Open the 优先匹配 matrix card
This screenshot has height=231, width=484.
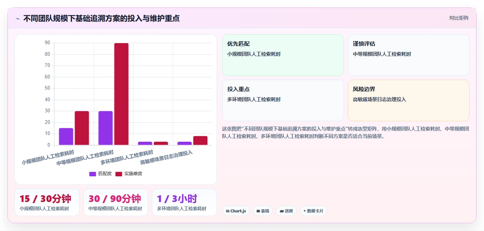(283, 55)
